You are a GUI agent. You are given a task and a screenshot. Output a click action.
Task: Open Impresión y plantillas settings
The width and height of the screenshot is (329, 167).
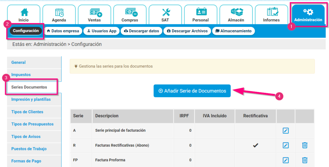[x=34, y=99]
